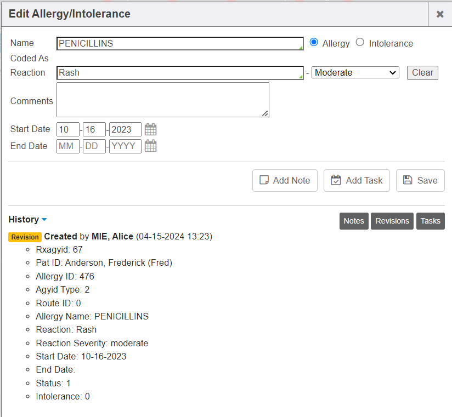
Task: Switch to the Notes tab
Action: pos(354,221)
